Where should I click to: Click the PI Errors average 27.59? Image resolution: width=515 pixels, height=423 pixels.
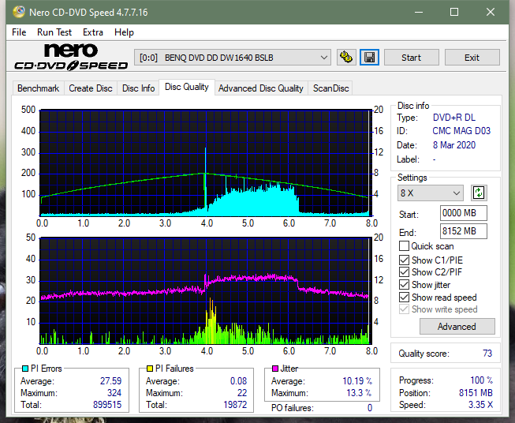point(110,381)
